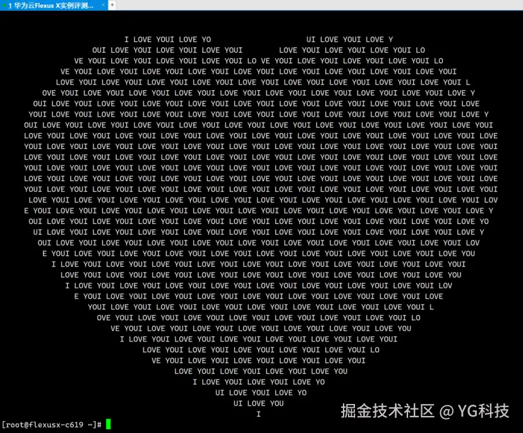Click top-right 'UI LOVE YOUI LOVE Y' heart lobe text
Screen dimensions: 523x433
350,39
